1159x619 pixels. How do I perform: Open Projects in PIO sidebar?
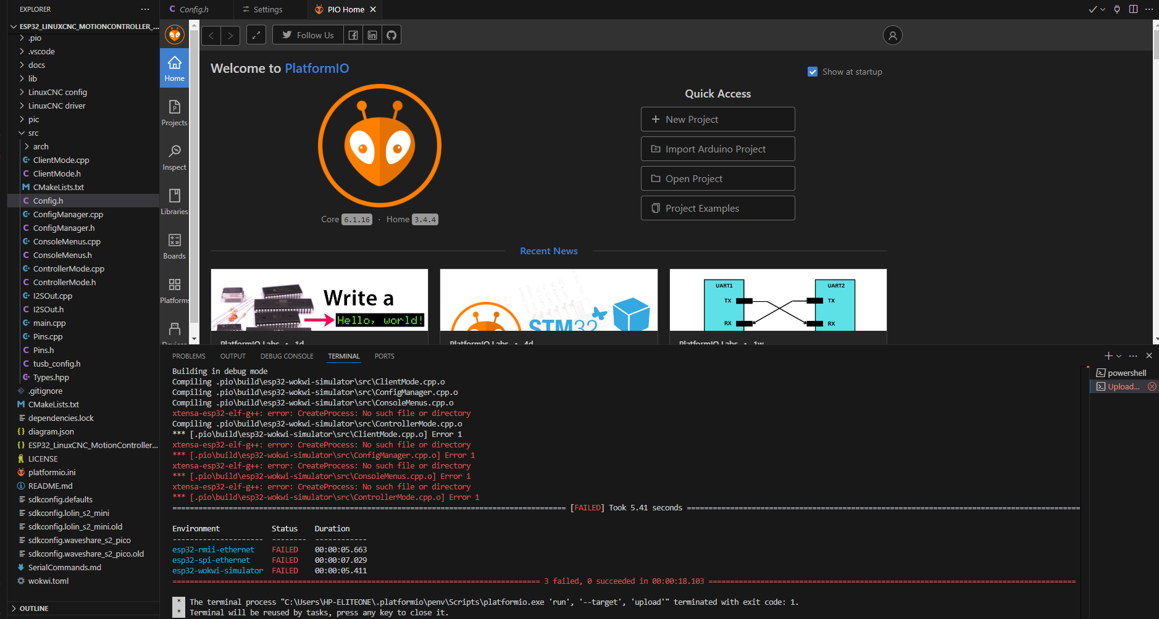coord(175,113)
